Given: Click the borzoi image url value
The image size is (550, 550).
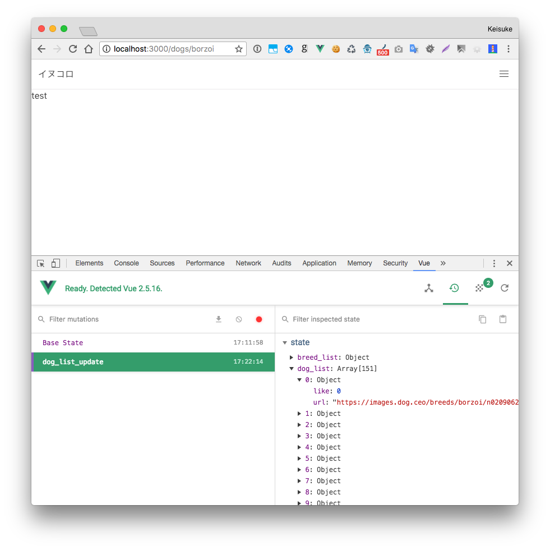Looking at the screenshot, I should click(x=426, y=402).
